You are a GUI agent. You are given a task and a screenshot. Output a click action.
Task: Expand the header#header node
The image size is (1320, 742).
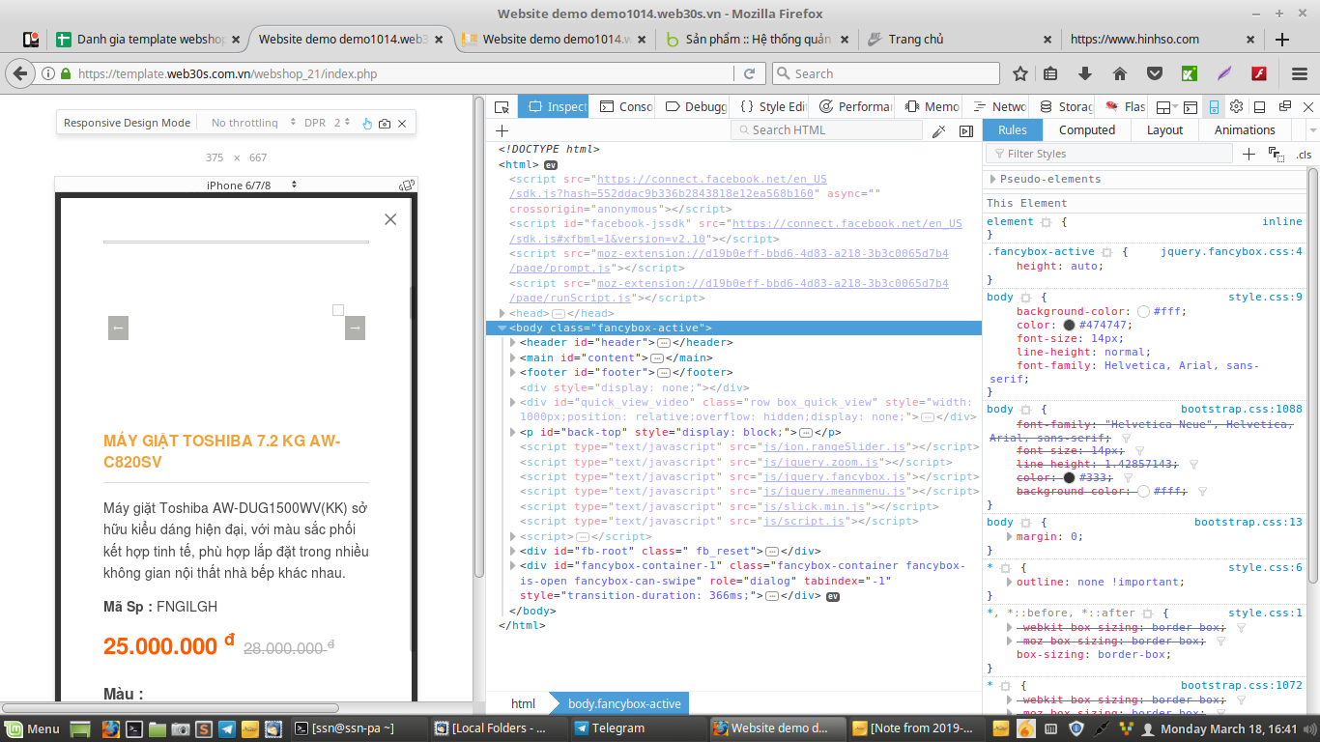[x=513, y=343]
